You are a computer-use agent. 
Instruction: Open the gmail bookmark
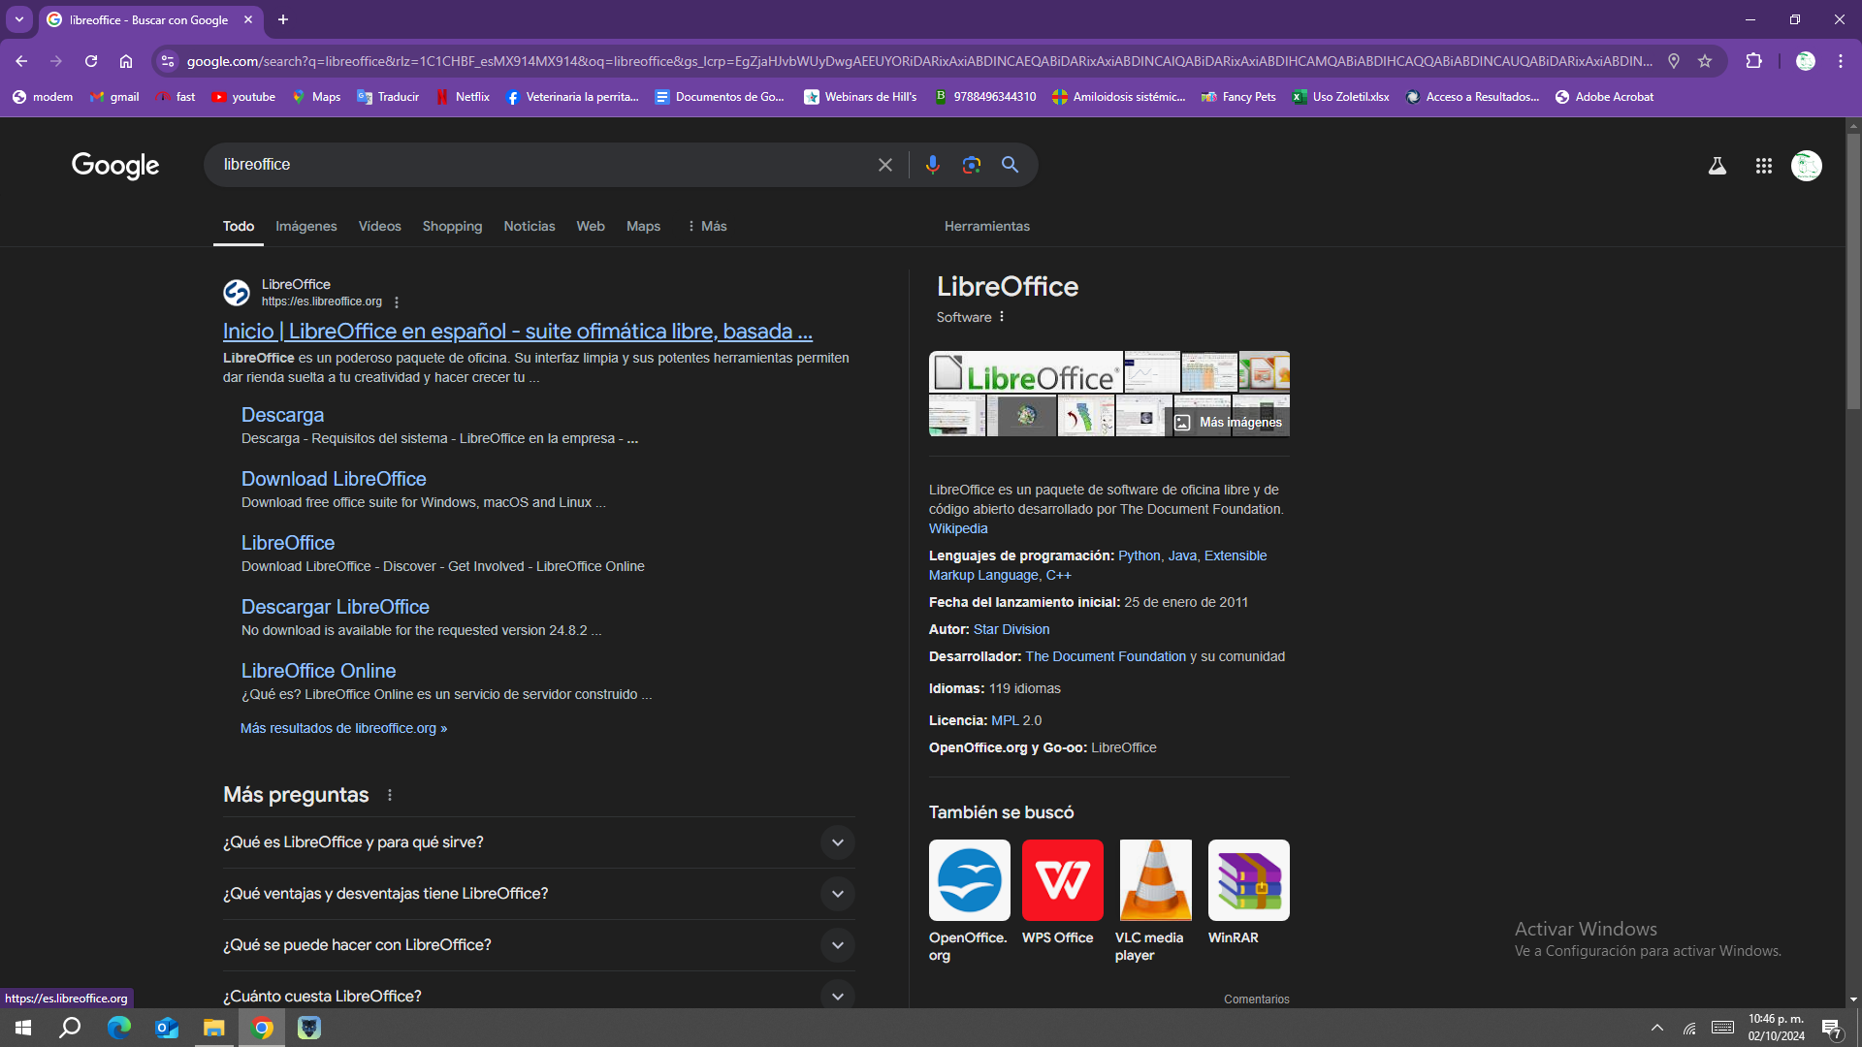(114, 97)
